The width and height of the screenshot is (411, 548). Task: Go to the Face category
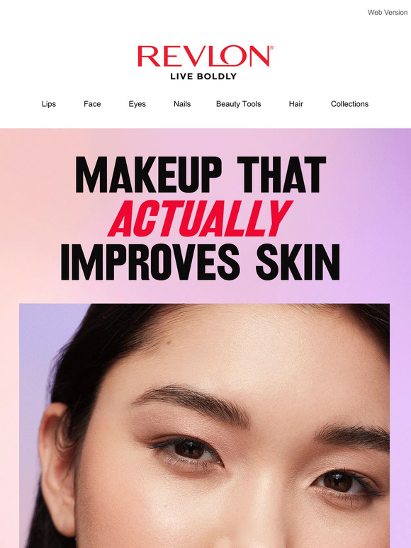point(92,104)
